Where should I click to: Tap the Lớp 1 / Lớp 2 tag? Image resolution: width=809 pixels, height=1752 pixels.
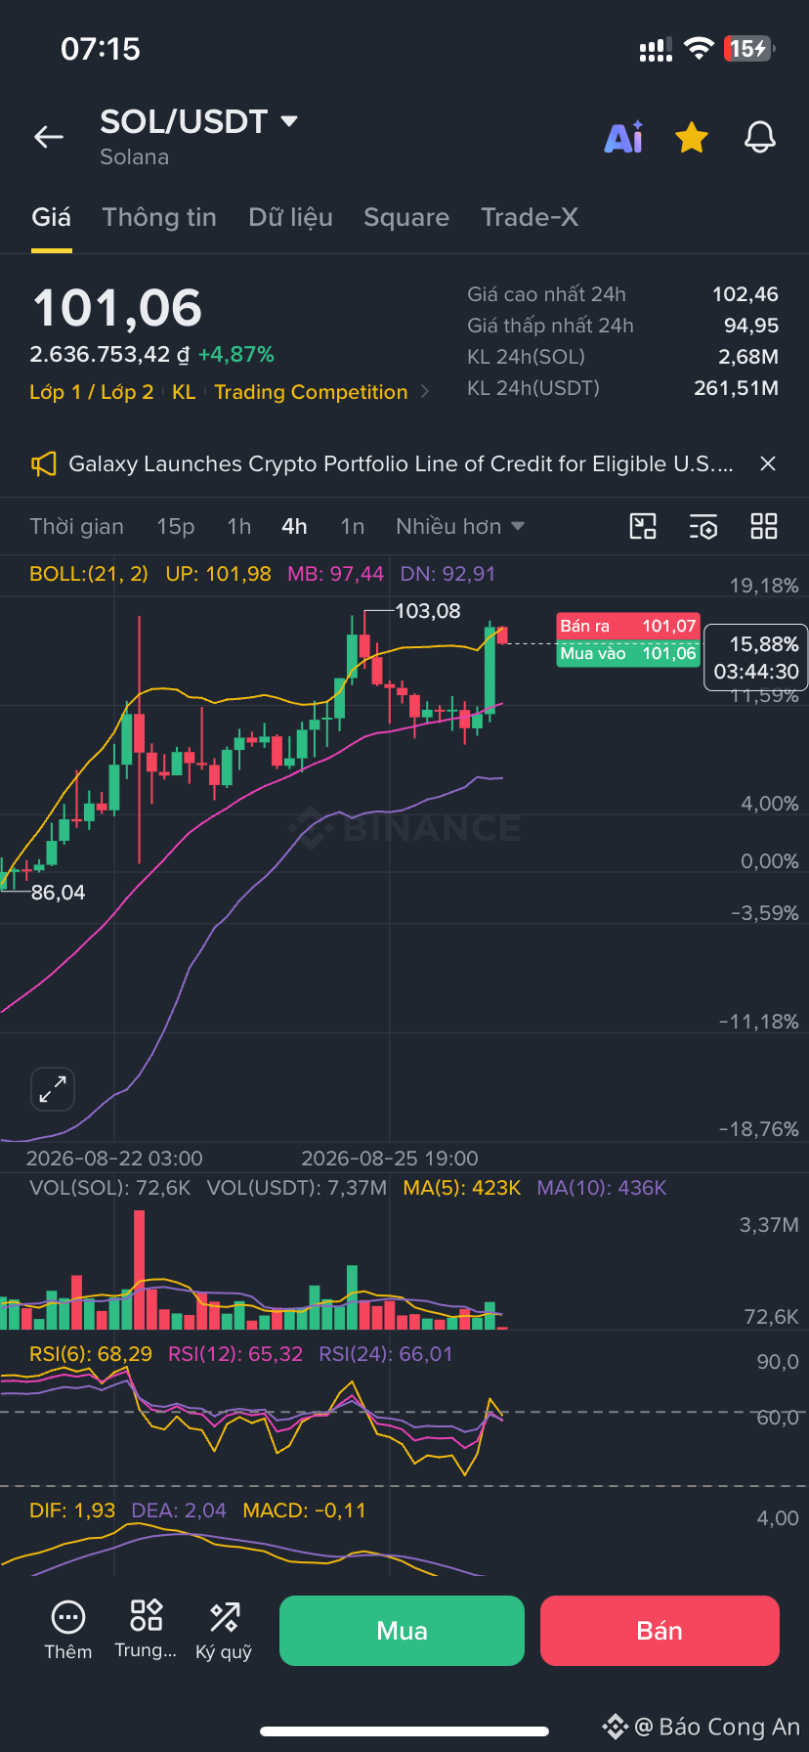(x=92, y=392)
